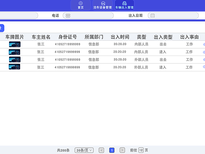Select page number 1

(112, 150)
